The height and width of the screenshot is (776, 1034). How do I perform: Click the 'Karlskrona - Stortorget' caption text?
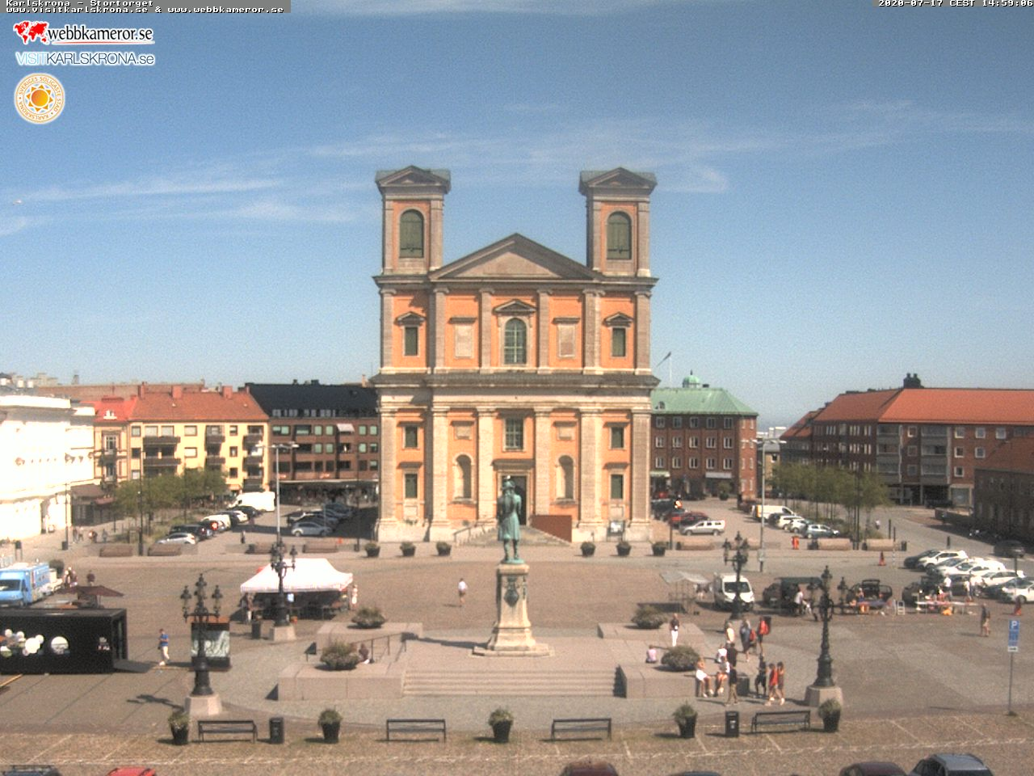[x=79, y=3]
